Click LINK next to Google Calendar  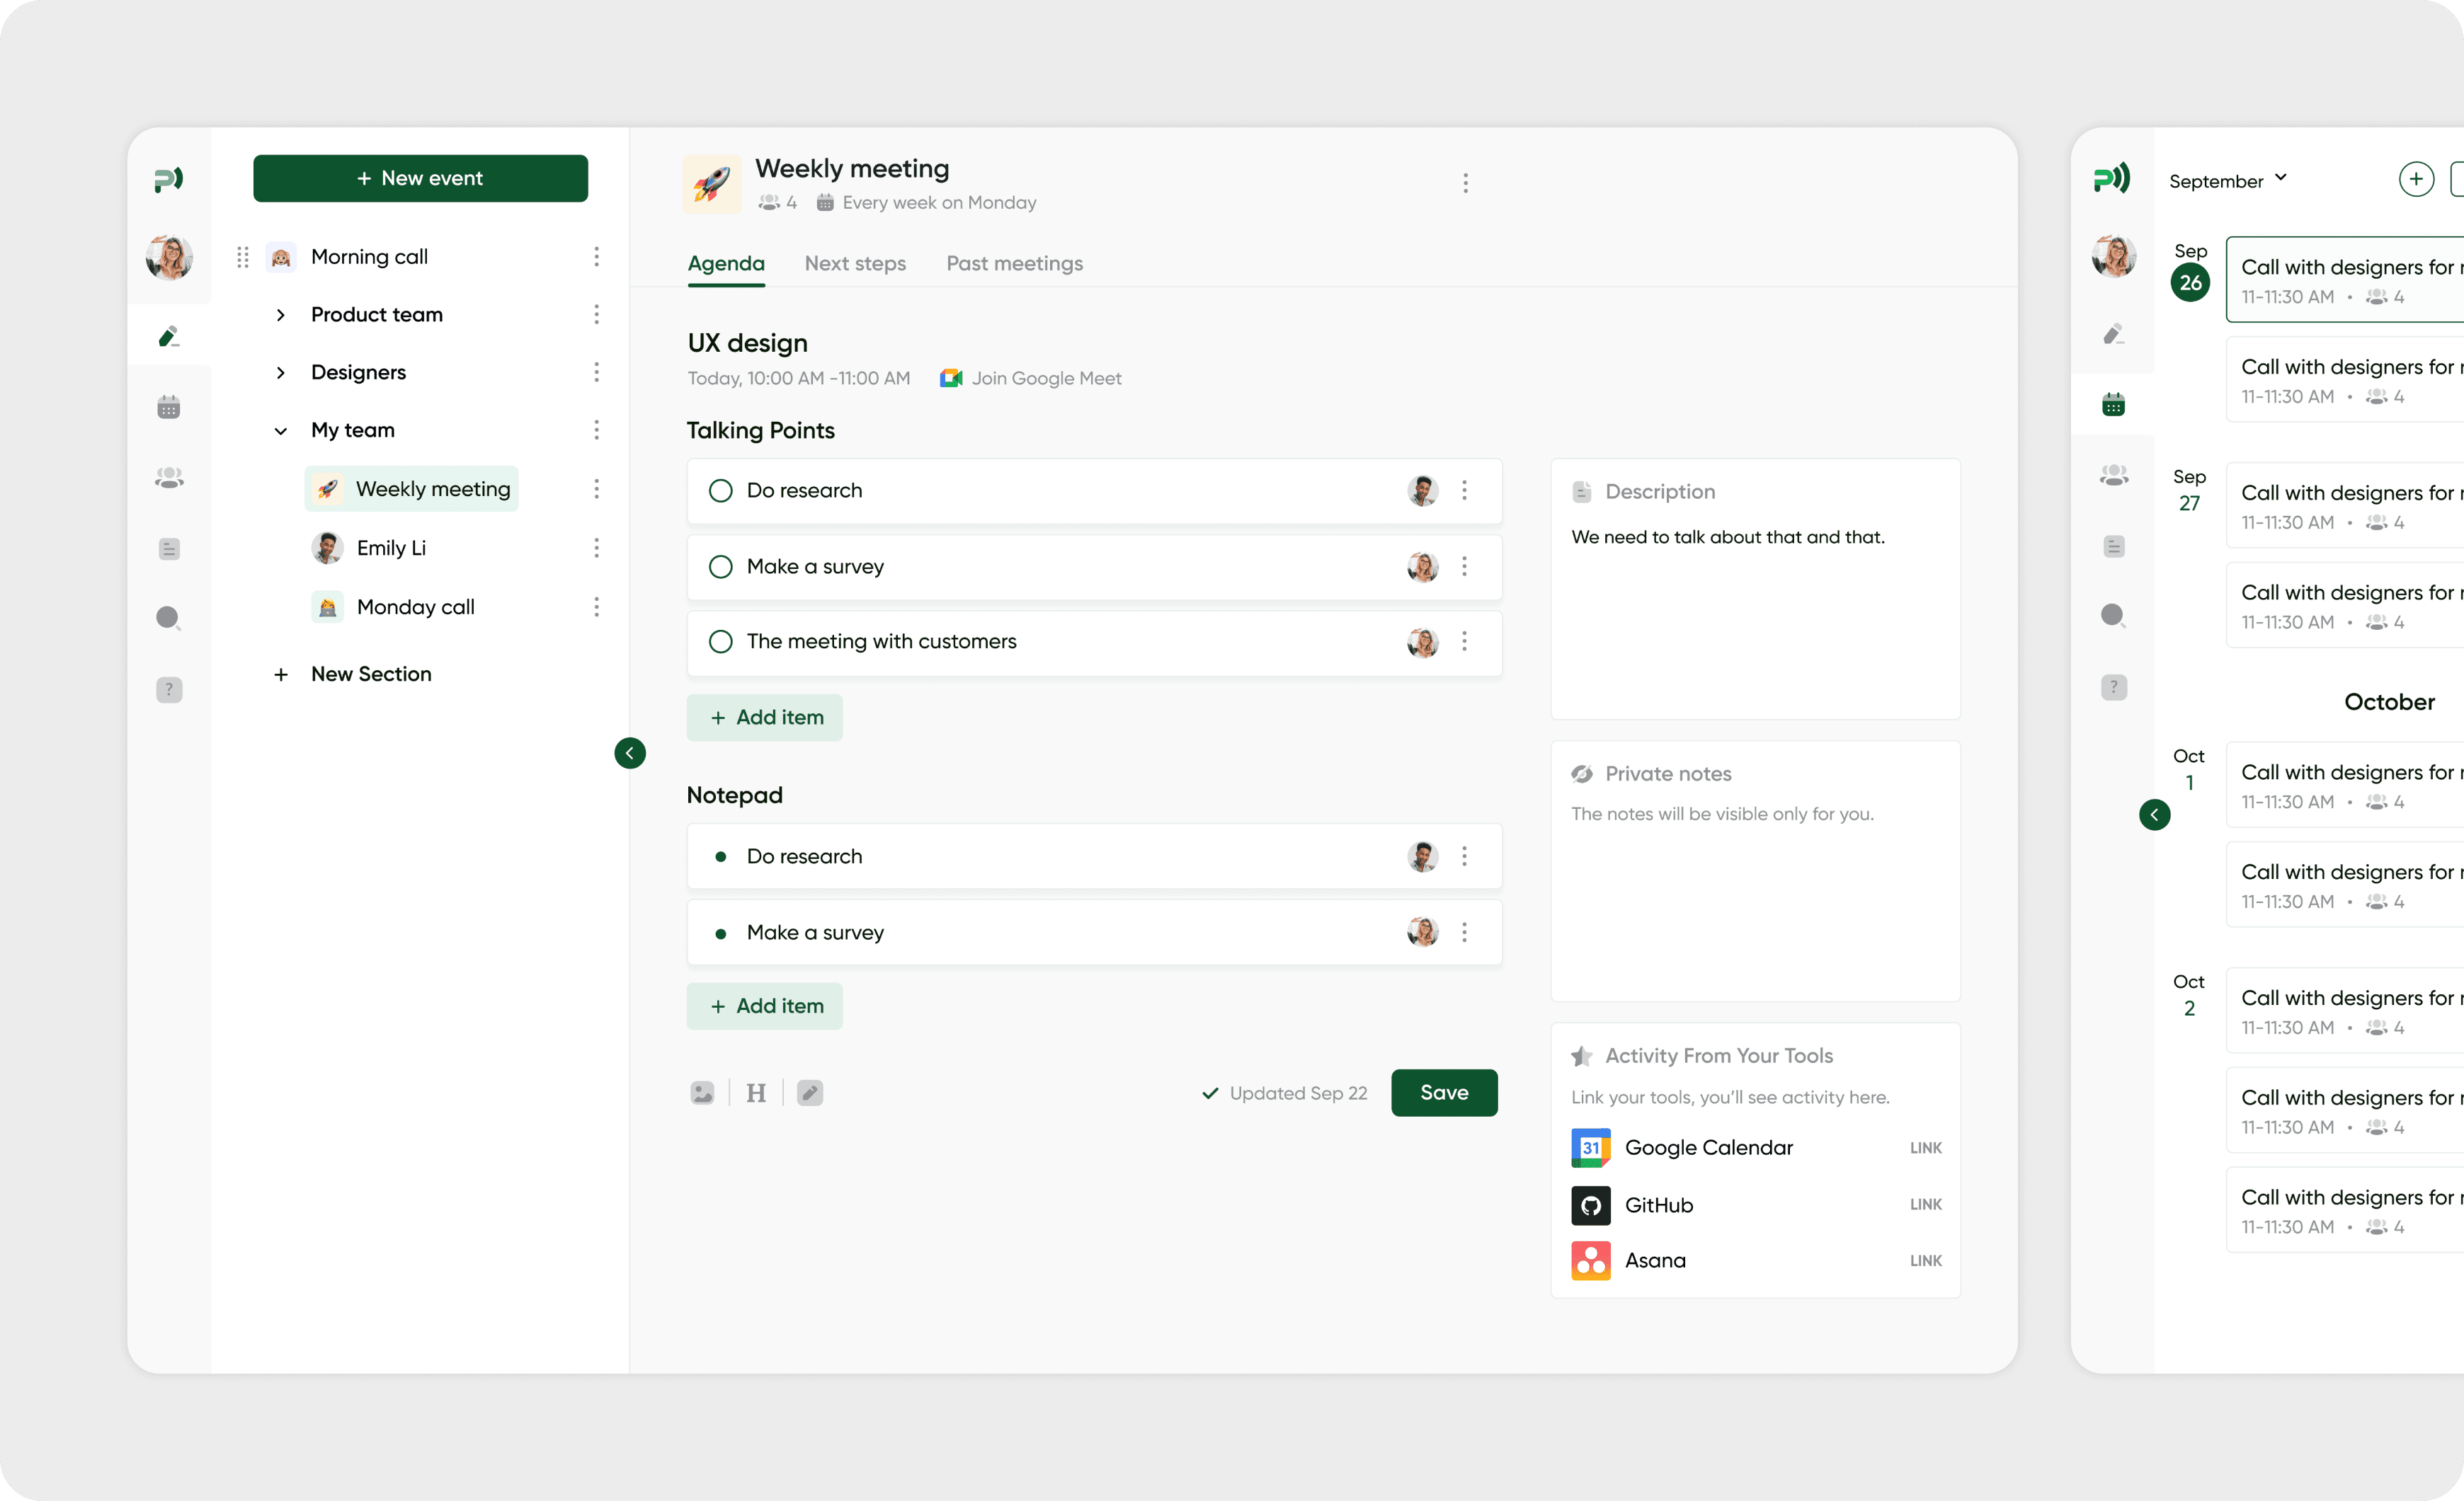tap(1925, 1147)
